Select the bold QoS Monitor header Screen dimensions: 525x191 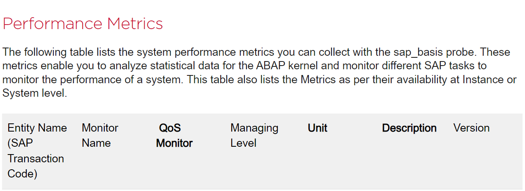[x=174, y=135]
